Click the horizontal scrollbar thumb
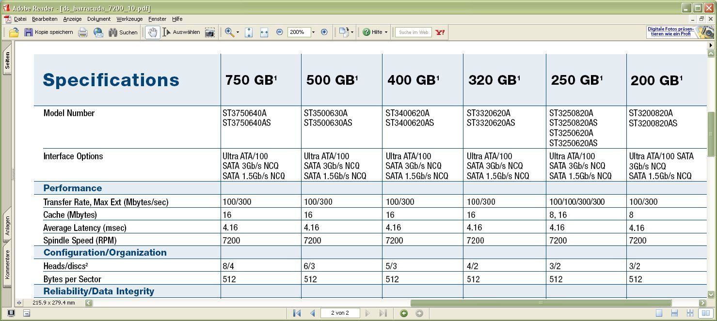Screen dimensions: 717x321 coord(541,303)
